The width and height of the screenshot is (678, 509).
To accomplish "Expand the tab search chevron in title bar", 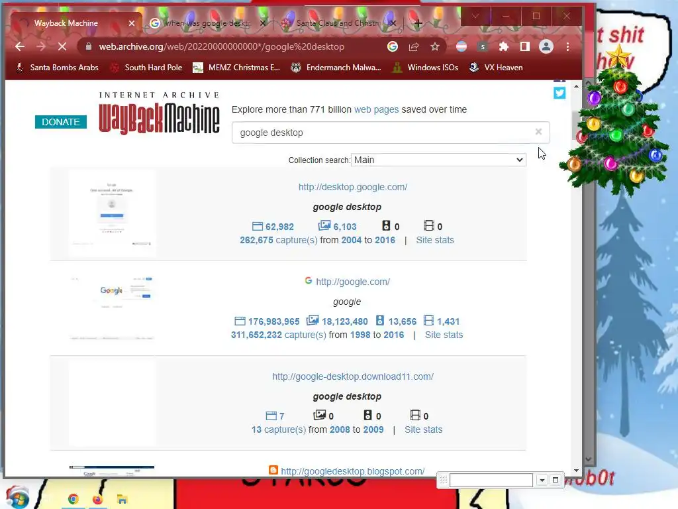I will 475,17.
